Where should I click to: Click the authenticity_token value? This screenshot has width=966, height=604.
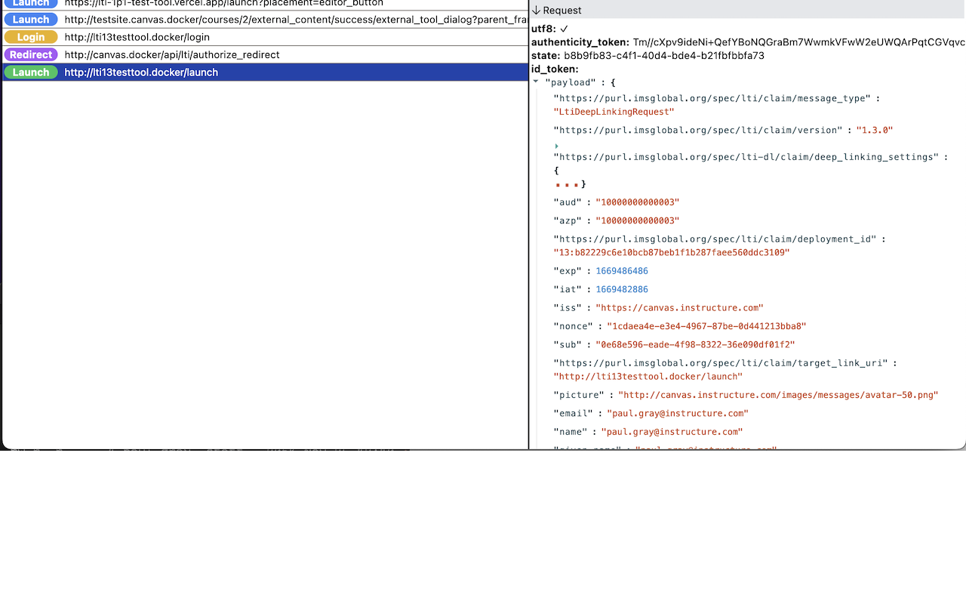[x=798, y=42]
